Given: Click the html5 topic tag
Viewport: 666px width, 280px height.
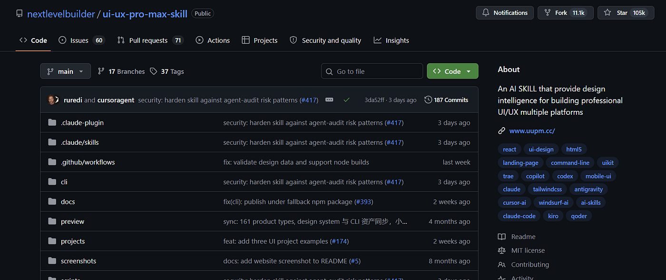Looking at the screenshot, I should pos(574,150).
